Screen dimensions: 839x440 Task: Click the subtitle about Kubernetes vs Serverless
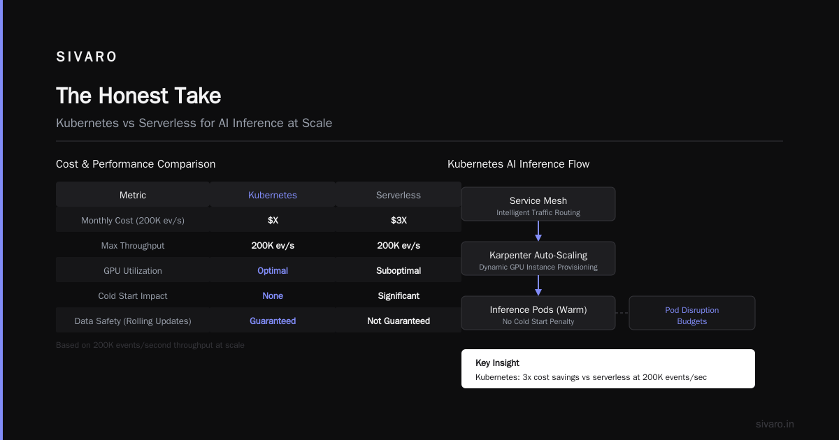pyautogui.click(x=194, y=123)
